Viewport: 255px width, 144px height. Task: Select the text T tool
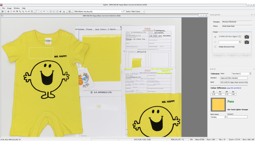point(17,12)
